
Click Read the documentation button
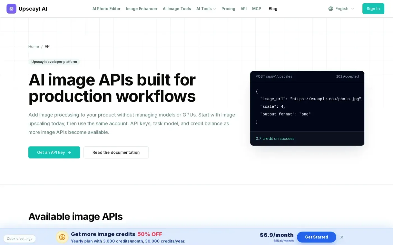point(116,152)
